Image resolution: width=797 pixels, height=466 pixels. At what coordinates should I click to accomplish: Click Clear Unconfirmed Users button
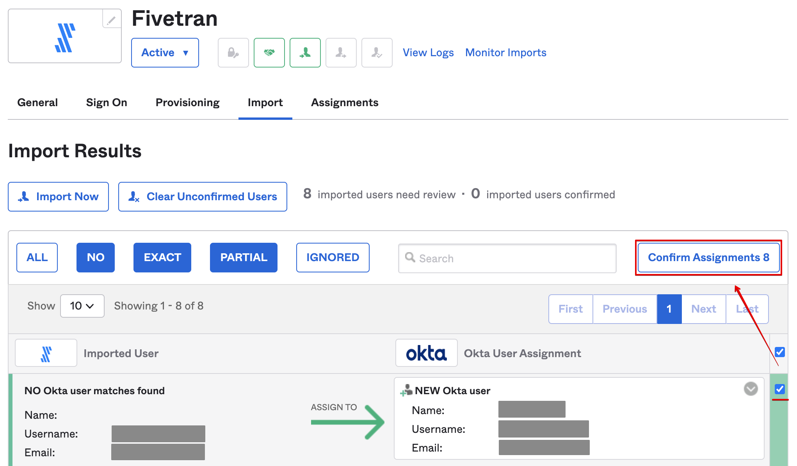coord(203,197)
